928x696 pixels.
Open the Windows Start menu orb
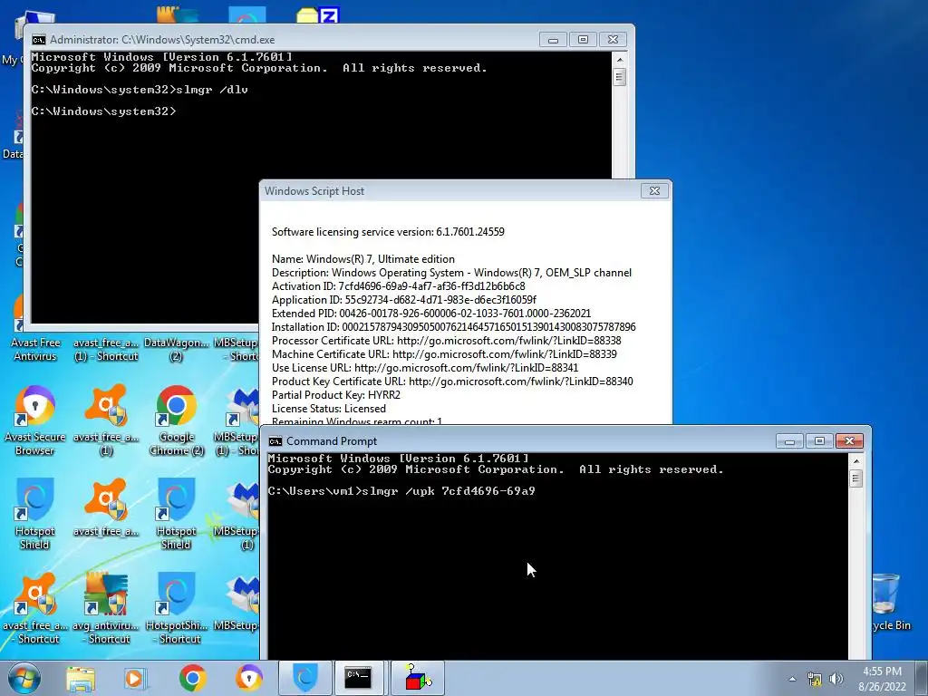[24, 678]
